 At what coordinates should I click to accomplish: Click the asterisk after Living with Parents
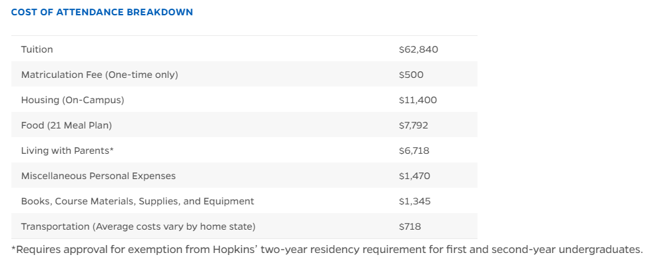112,149
